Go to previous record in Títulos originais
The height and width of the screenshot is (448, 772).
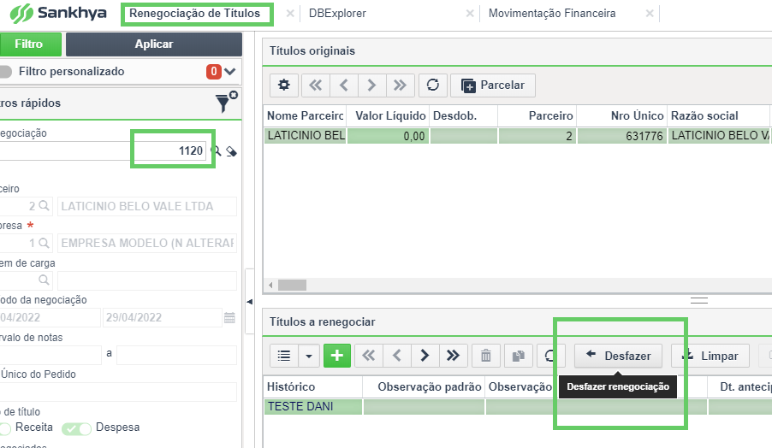coord(344,85)
